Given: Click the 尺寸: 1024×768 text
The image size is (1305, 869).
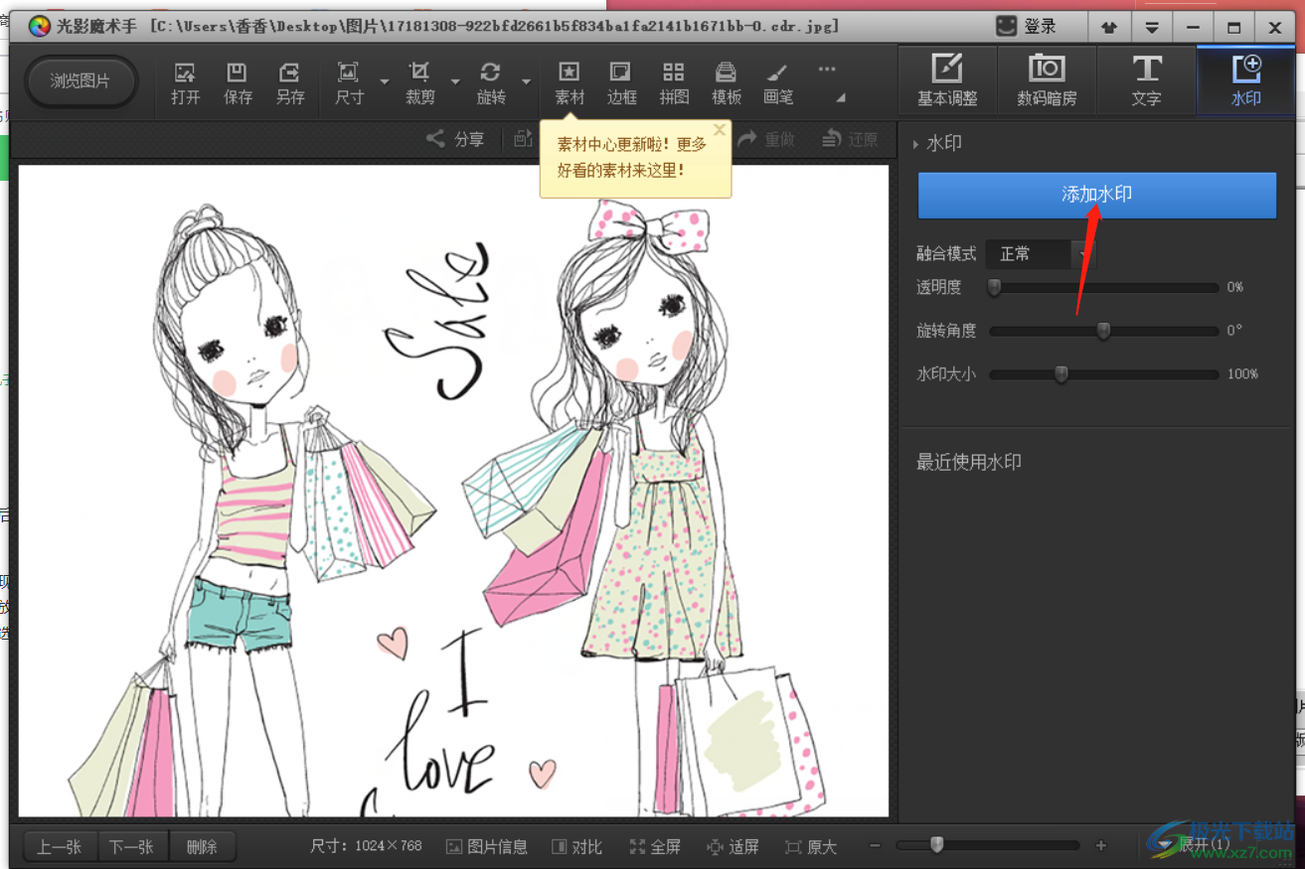Looking at the screenshot, I should (x=366, y=846).
